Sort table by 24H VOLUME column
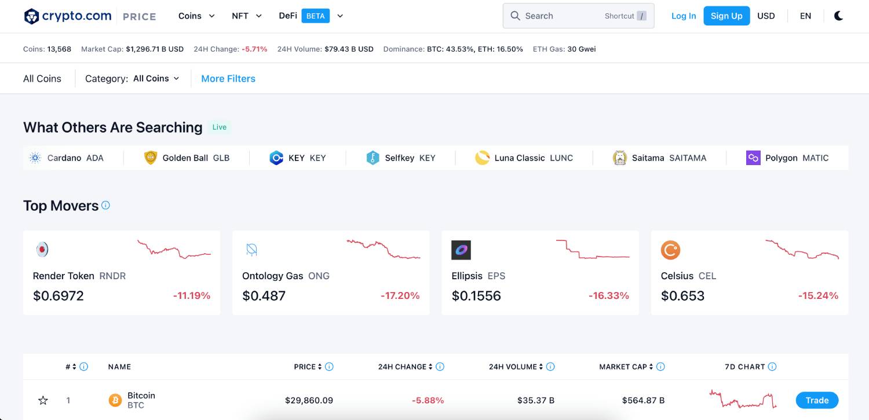The image size is (869, 420). pyautogui.click(x=541, y=367)
